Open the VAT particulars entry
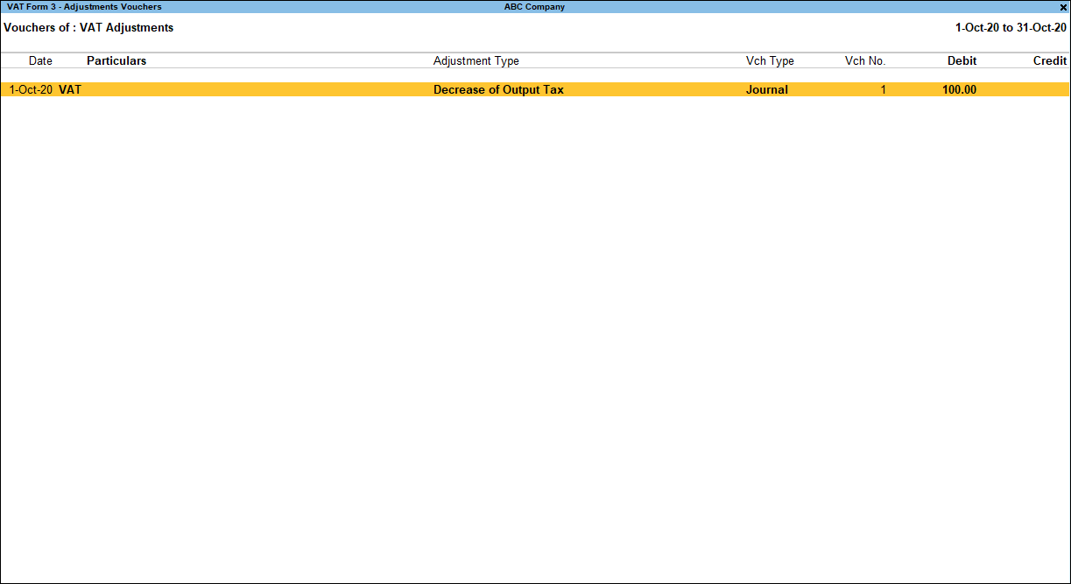 (70, 89)
